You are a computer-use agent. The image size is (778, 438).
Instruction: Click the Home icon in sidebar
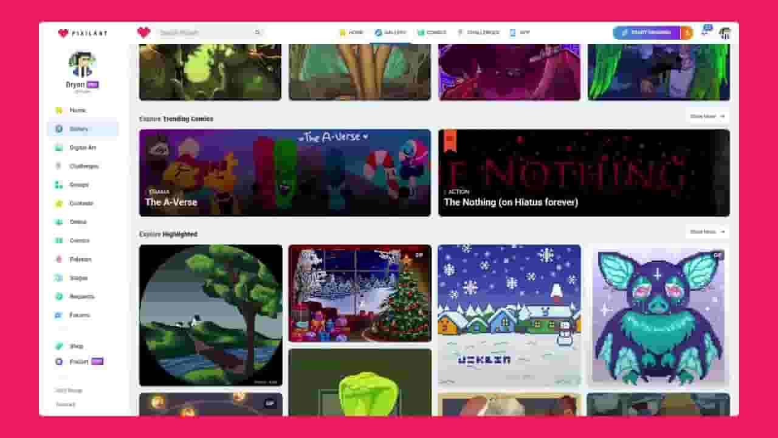(59, 110)
